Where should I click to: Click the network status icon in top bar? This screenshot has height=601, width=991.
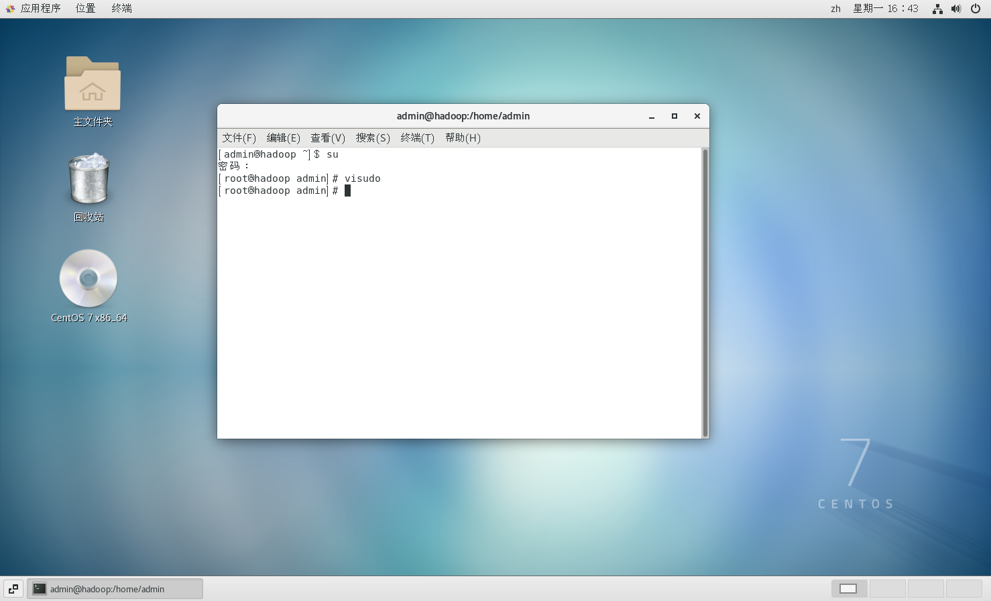tap(937, 9)
